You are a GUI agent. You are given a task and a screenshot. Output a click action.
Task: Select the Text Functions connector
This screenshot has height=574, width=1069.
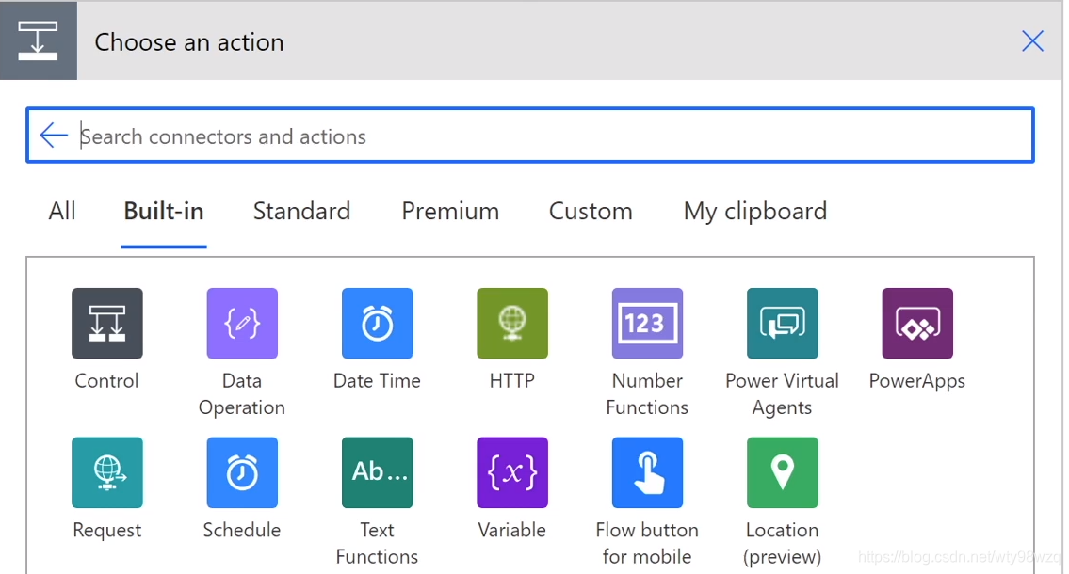[x=377, y=472]
